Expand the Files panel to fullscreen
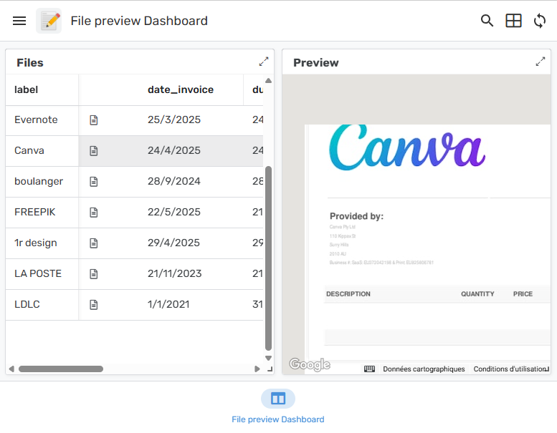Screen dimensions: 557x433 coord(264,62)
